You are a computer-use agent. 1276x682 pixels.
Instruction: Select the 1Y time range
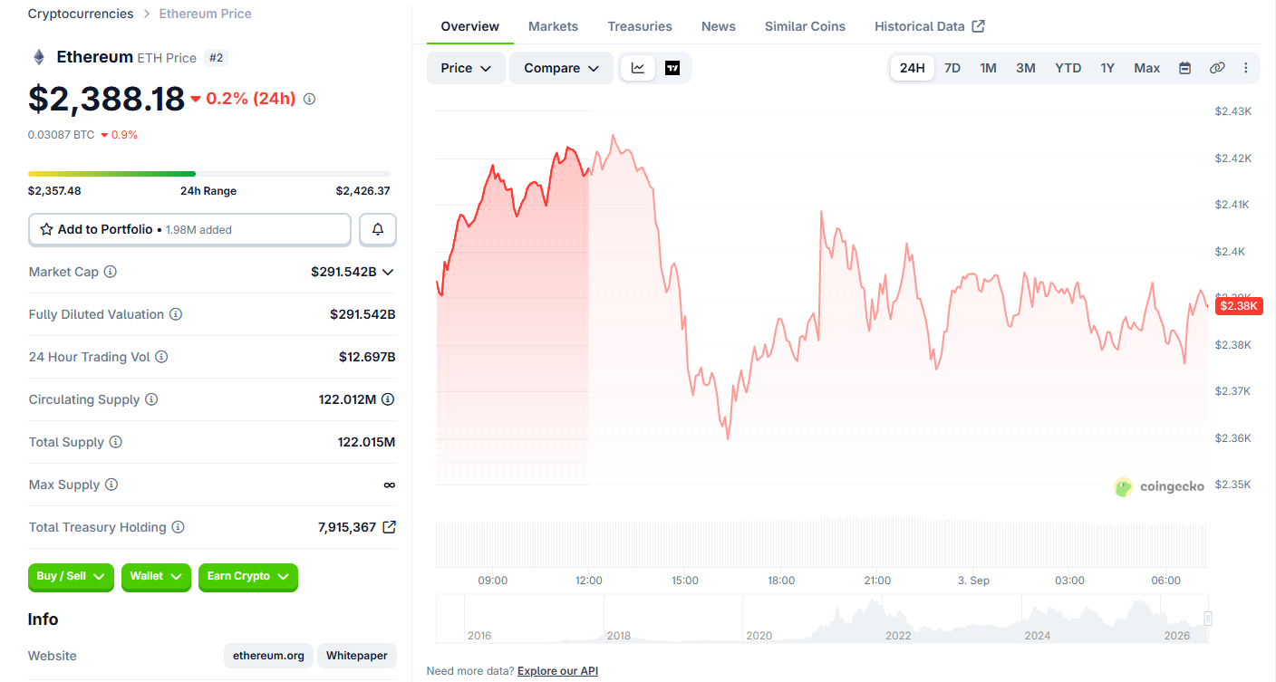coord(1107,68)
